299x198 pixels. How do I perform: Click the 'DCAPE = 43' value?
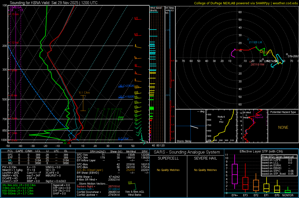click(x=10, y=178)
